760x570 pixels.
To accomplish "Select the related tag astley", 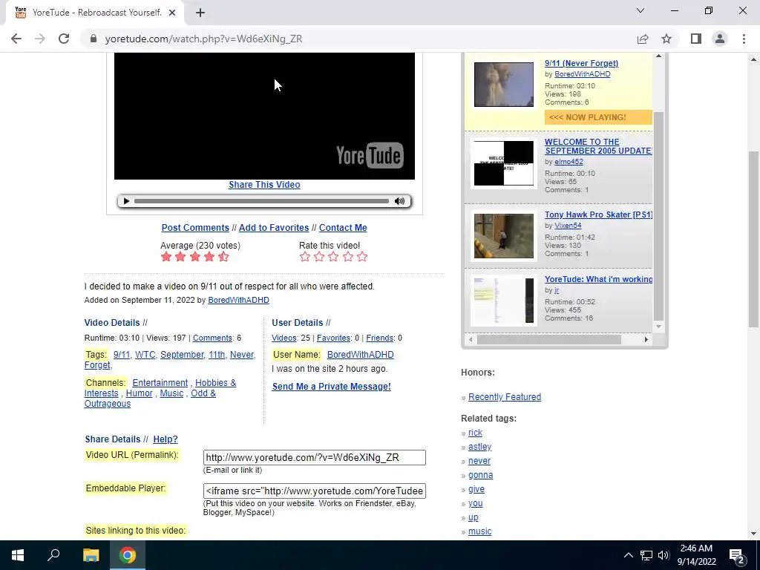I will (480, 447).
